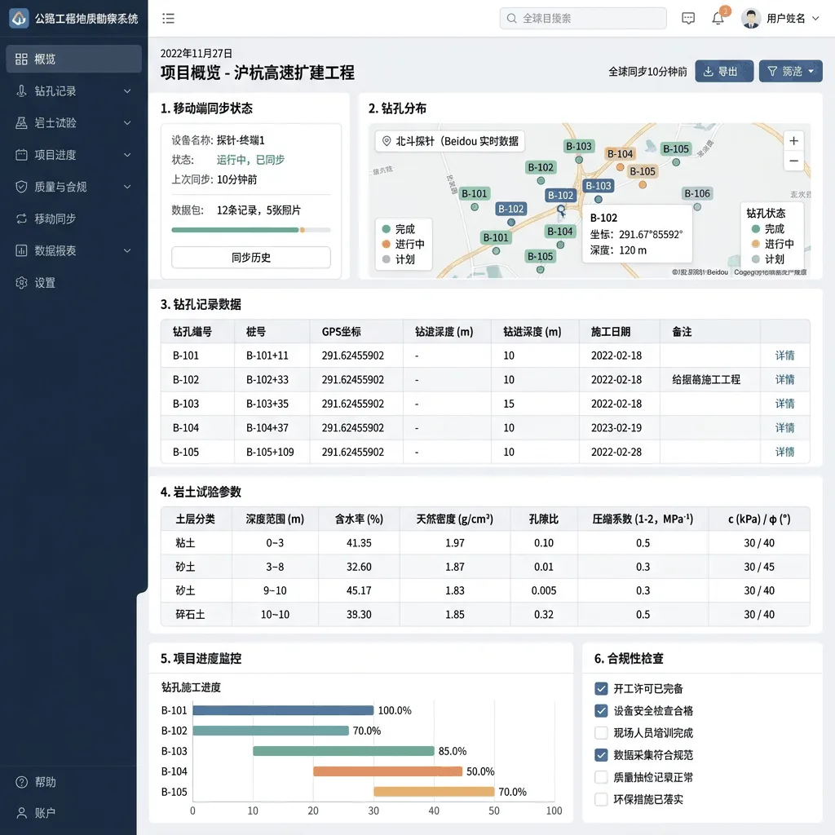835x835 pixels.
Task: Click cell 给据箭施工工程 in remarks
Action: (x=706, y=380)
